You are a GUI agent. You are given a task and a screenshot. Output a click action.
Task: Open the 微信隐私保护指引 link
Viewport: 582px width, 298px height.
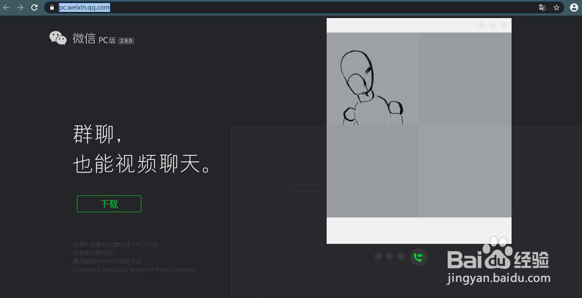click(x=94, y=253)
